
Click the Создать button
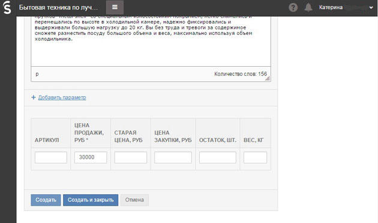[x=46, y=200]
